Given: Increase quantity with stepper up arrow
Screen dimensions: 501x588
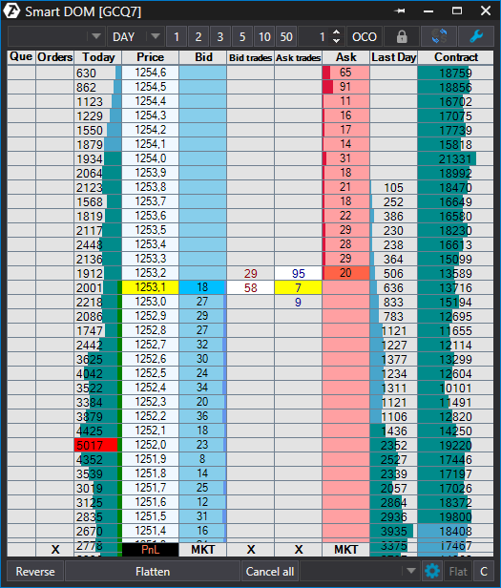Looking at the screenshot, I should point(336,32).
